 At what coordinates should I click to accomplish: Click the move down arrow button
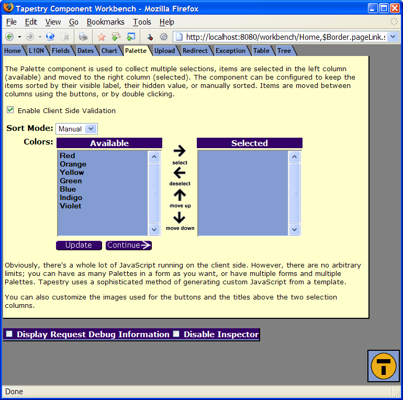(x=179, y=217)
